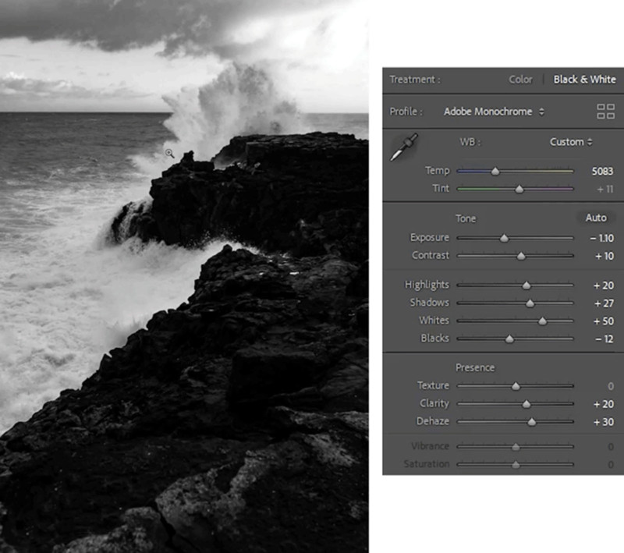624x553 pixels.
Task: Click the Saturation slider handle
Action: pos(516,464)
